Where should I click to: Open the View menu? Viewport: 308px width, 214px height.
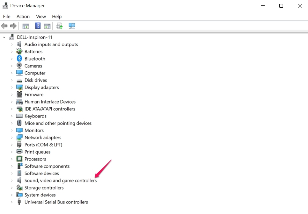coord(41,17)
